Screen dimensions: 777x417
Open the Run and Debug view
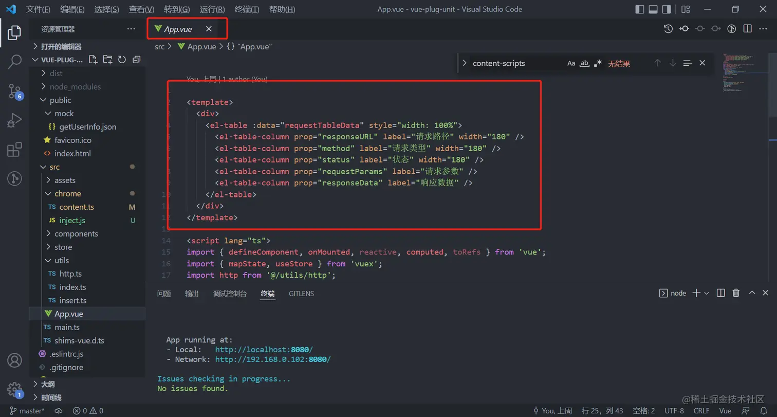tap(14, 120)
